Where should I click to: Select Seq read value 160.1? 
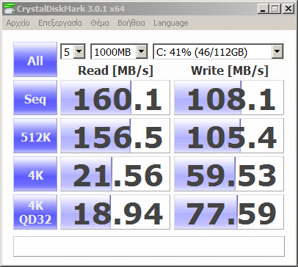point(115,98)
